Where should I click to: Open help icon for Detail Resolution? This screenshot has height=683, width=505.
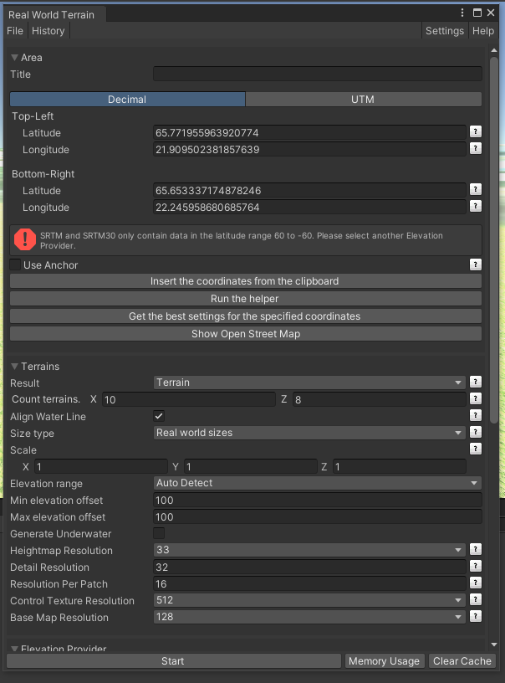pos(476,567)
